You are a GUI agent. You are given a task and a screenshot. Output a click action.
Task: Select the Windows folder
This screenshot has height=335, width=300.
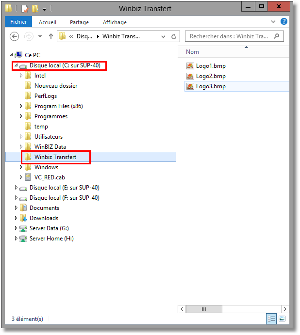coord(46,167)
